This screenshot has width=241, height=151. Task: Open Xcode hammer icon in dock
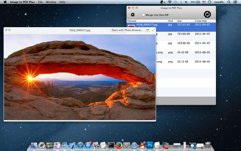[73, 145]
